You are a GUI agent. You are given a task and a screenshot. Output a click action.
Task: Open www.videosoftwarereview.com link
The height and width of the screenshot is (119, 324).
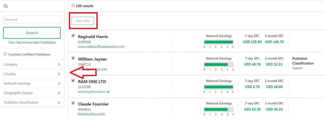pyautogui.click(x=101, y=47)
